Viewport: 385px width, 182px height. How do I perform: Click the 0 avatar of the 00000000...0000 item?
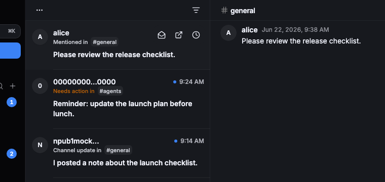40,86
